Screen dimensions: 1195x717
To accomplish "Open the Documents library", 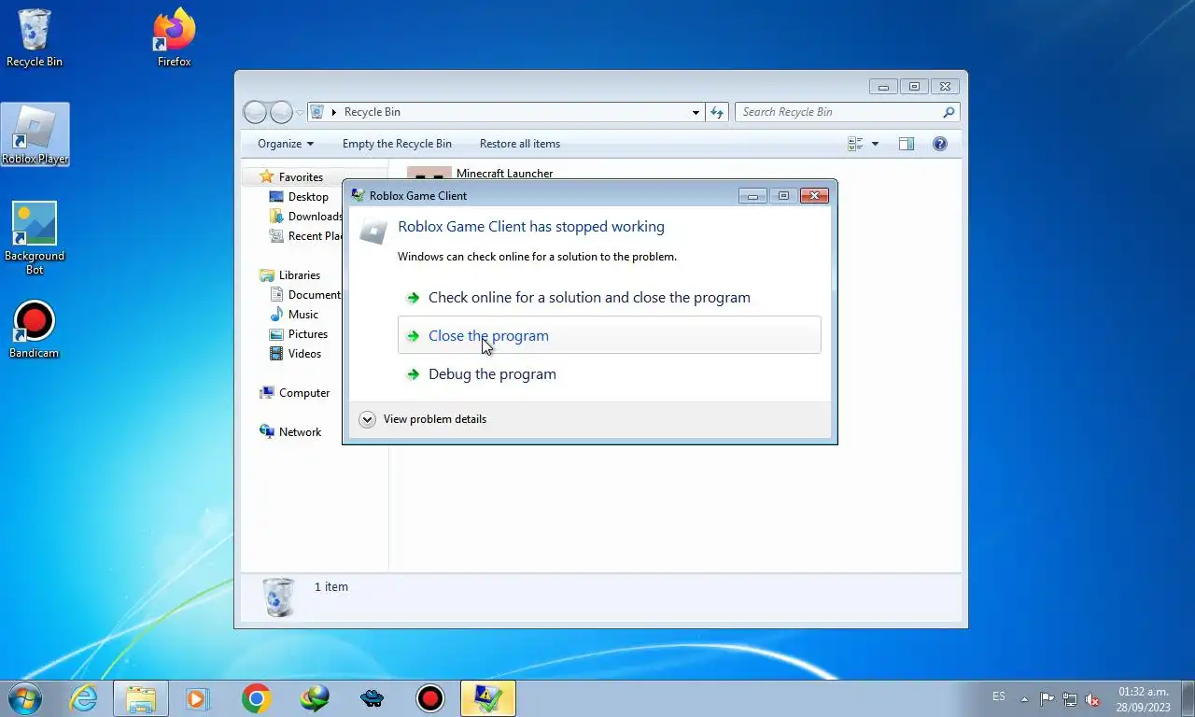I will pyautogui.click(x=305, y=295).
